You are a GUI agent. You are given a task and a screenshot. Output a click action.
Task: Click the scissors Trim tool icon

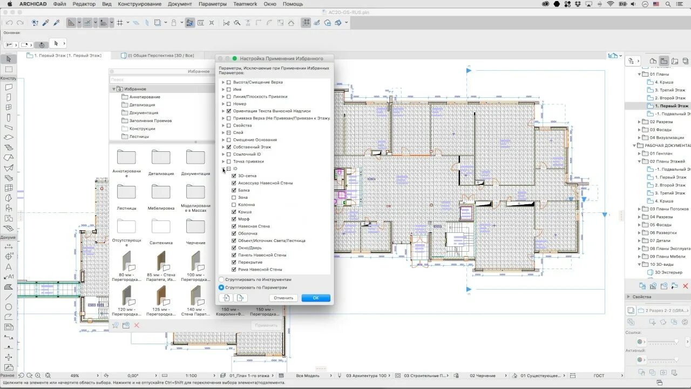(226, 23)
